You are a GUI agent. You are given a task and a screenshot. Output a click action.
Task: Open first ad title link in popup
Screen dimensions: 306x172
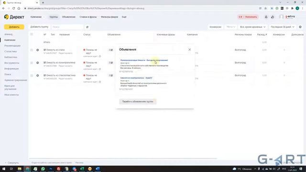(x=144, y=60)
